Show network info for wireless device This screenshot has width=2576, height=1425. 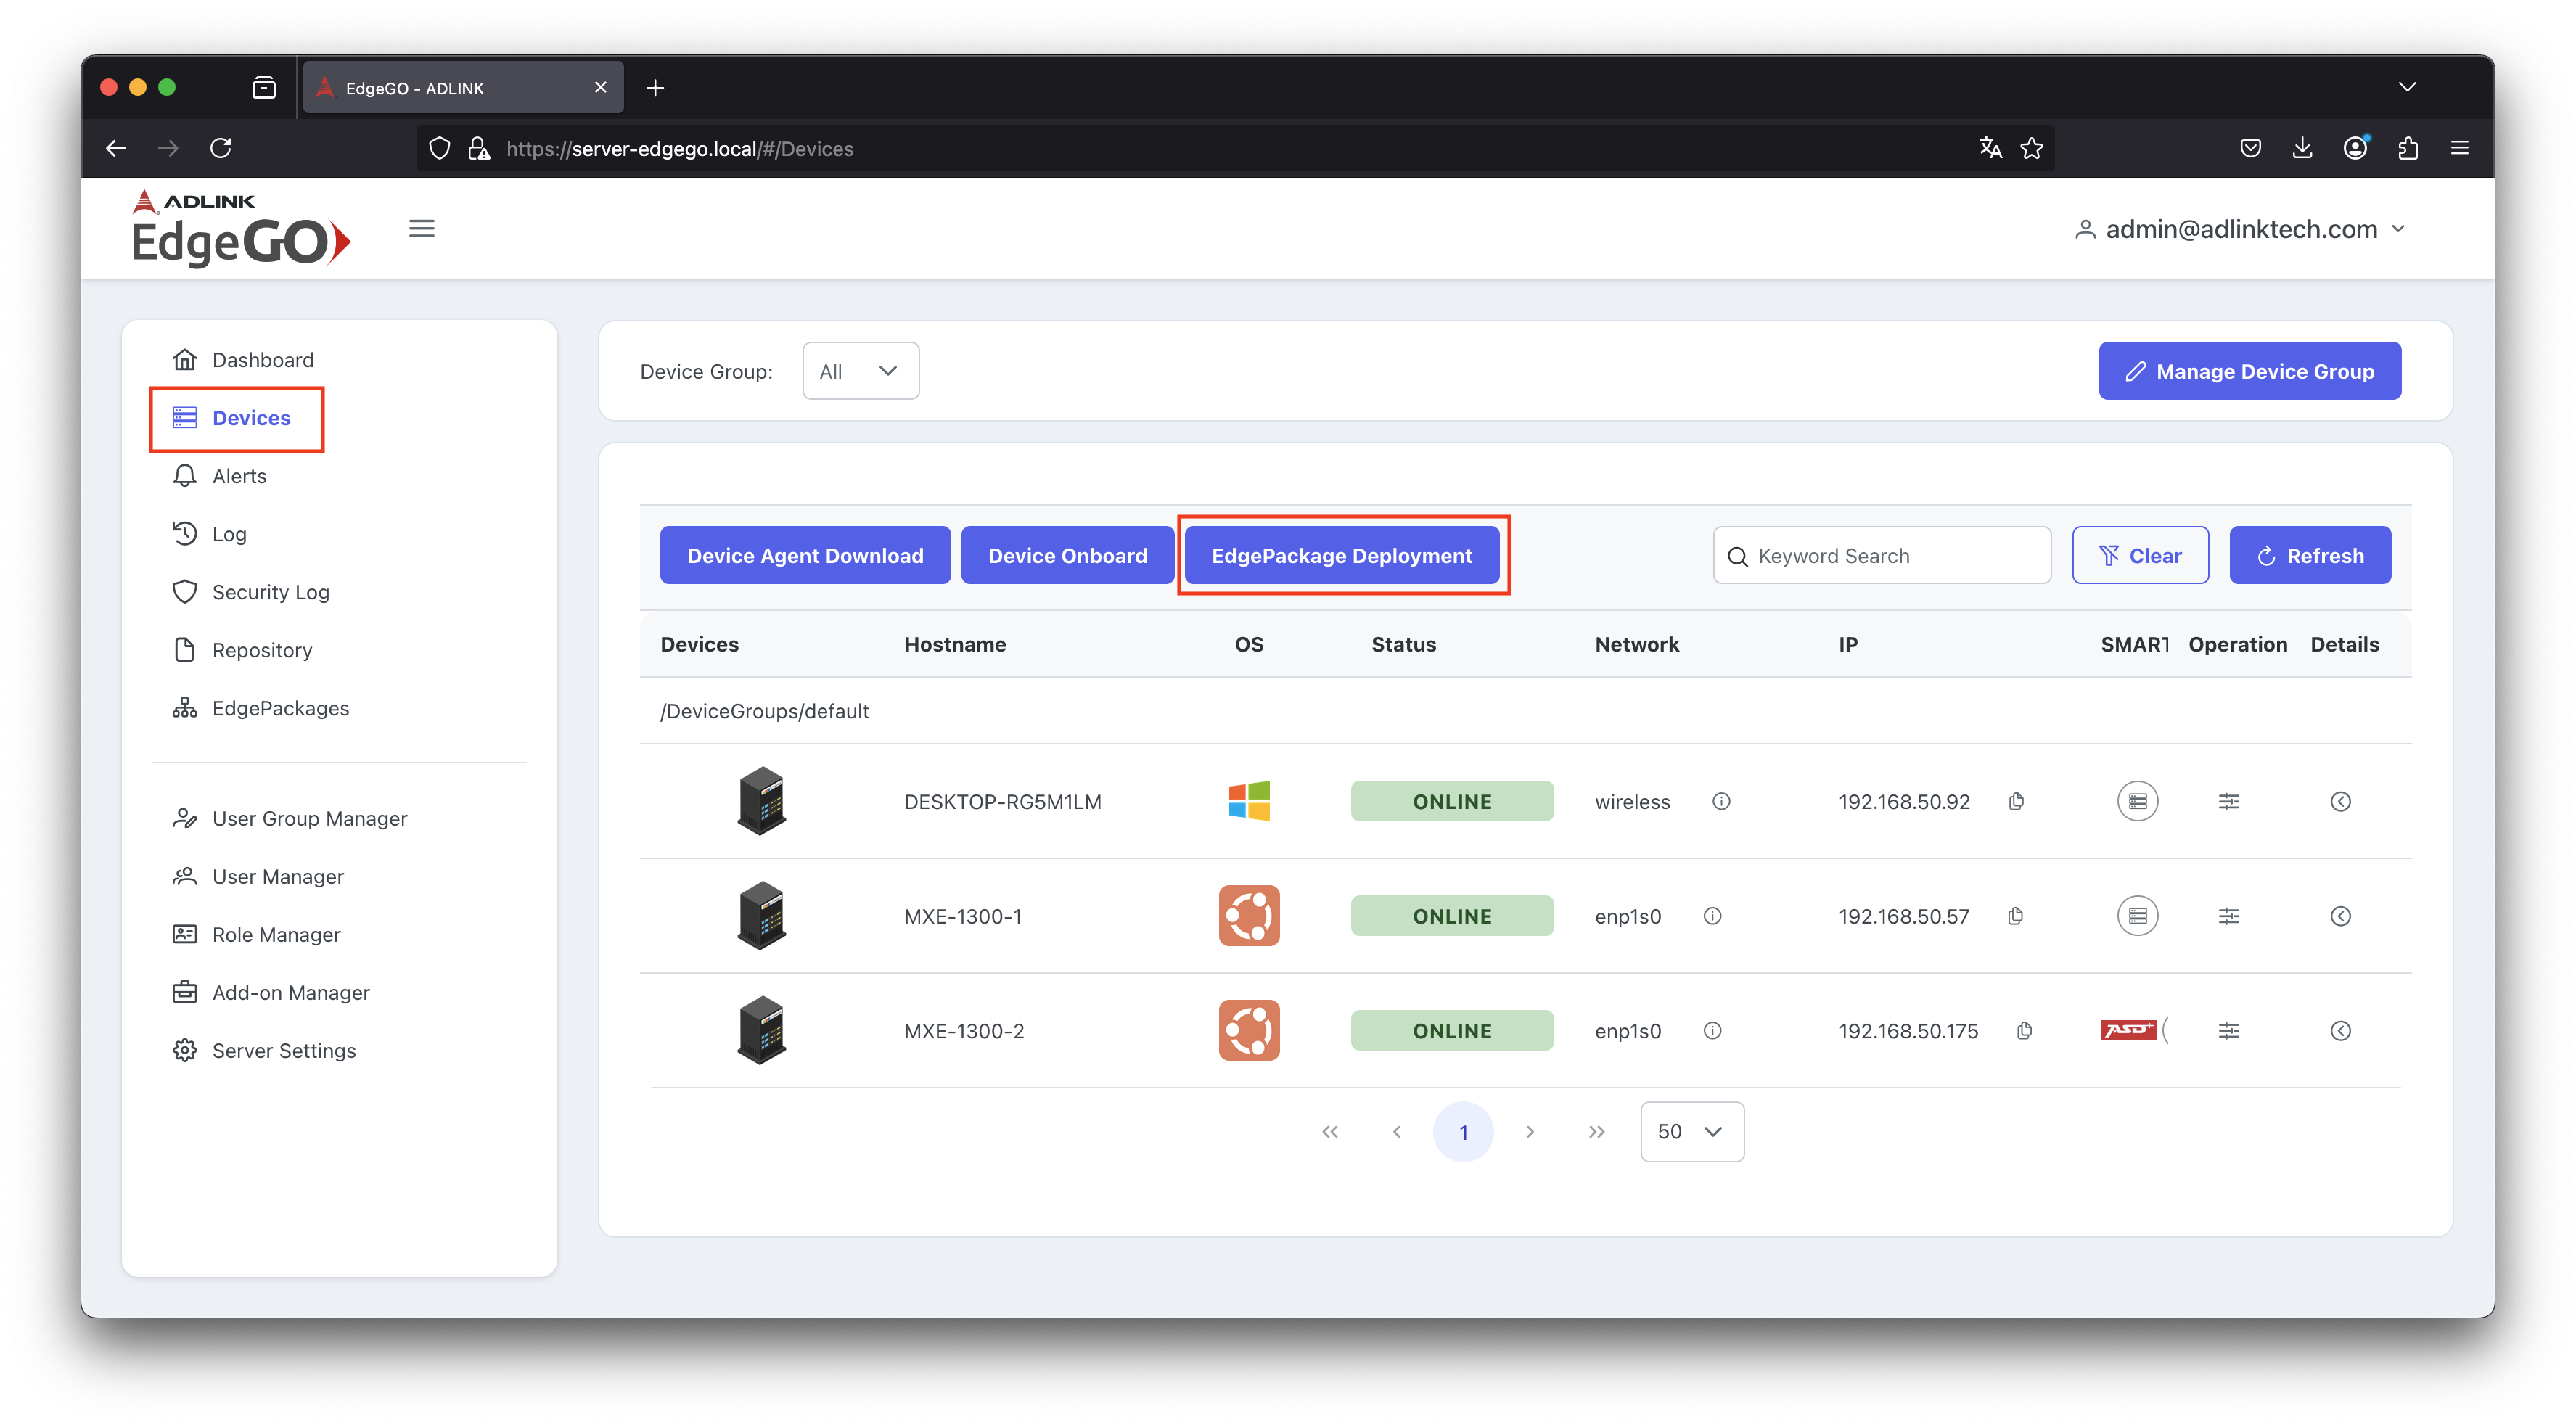pos(1721,801)
